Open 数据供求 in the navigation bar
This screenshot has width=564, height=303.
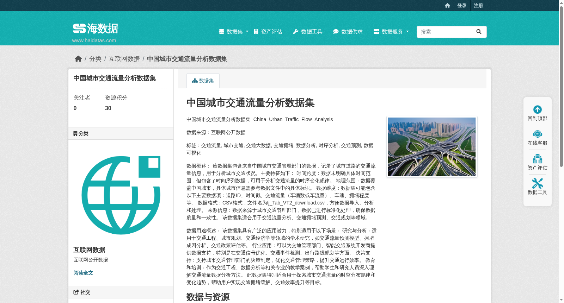tap(348, 32)
